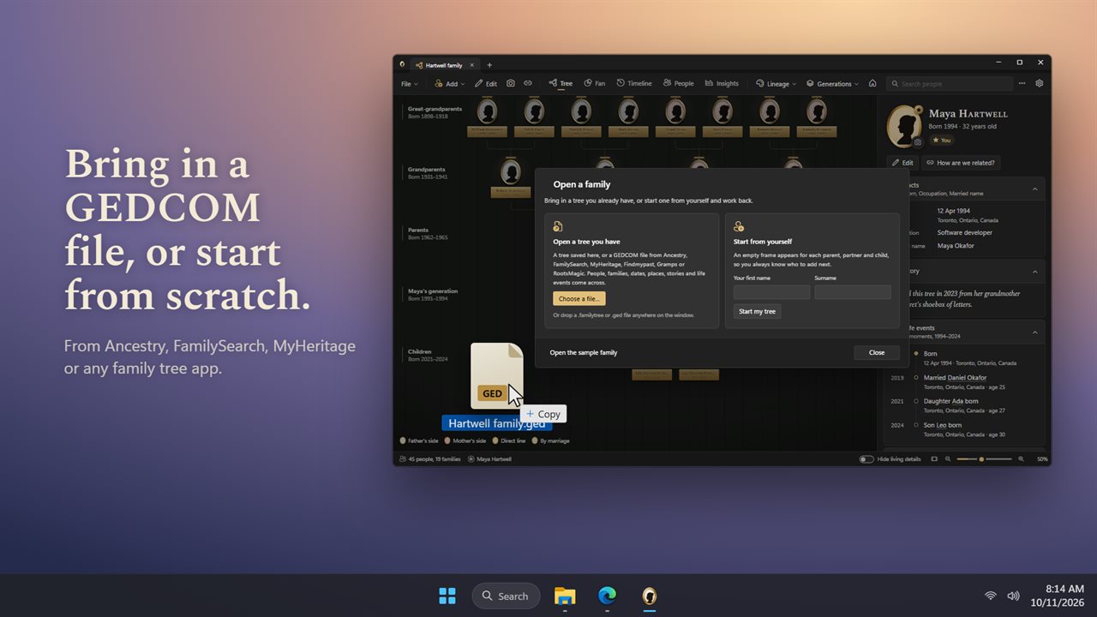1097x617 pixels.
Task: Click the Search people box
Action: (950, 83)
